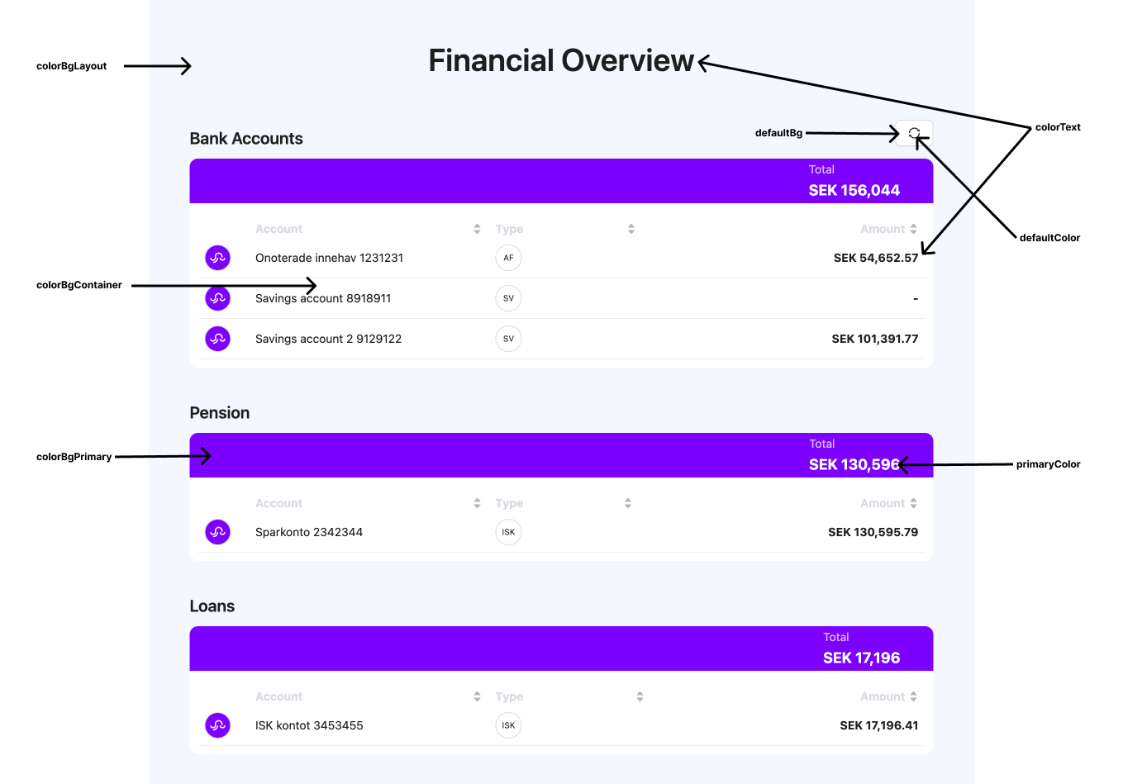This screenshot has width=1123, height=784.
Task: Click the Pension total SEK 130,596
Action: [x=854, y=464]
